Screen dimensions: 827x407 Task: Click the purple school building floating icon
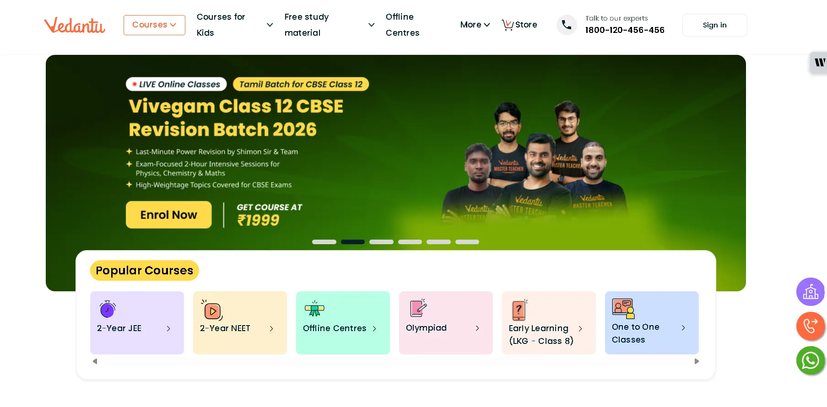pyautogui.click(x=811, y=292)
